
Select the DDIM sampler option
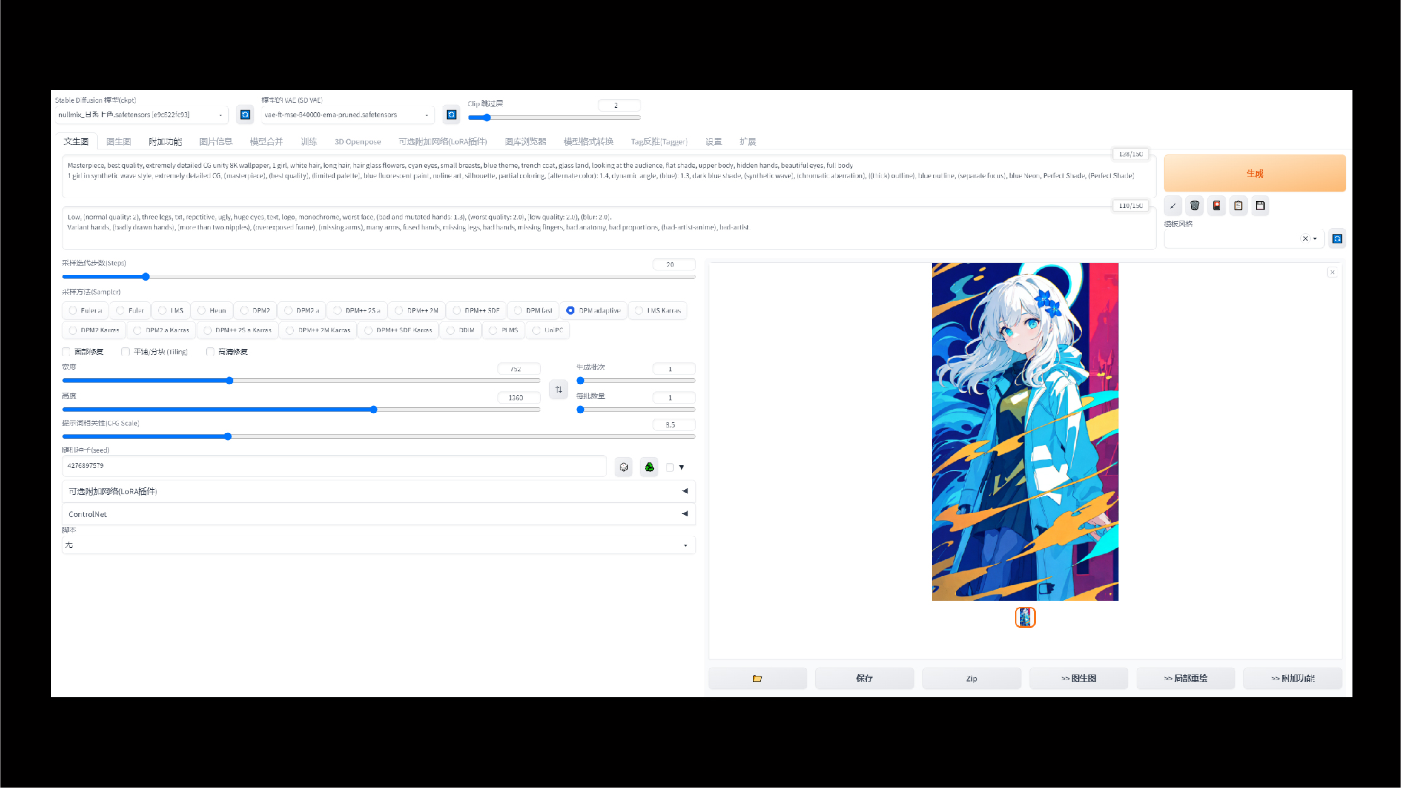coord(451,330)
